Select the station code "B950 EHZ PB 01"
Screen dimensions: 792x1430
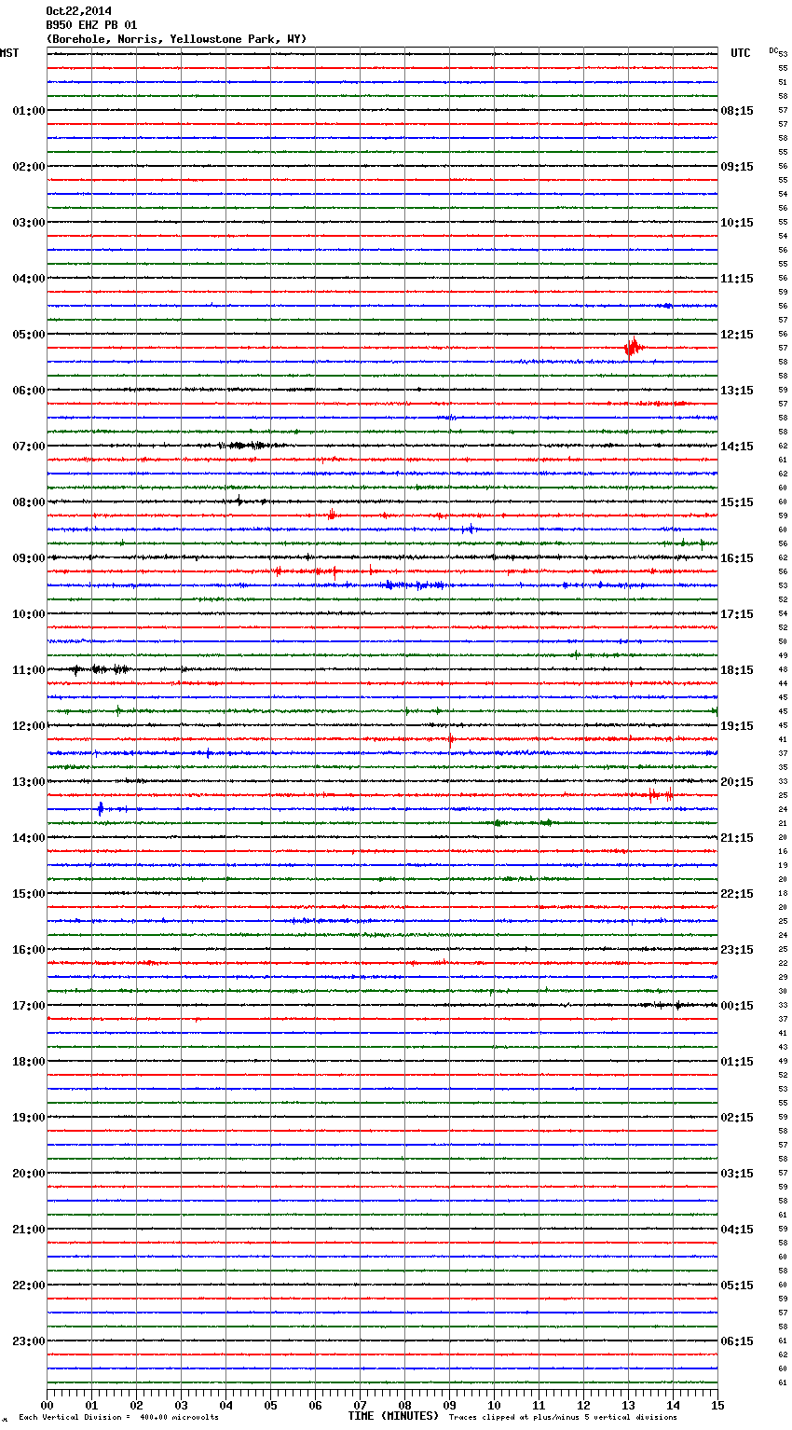click(91, 25)
